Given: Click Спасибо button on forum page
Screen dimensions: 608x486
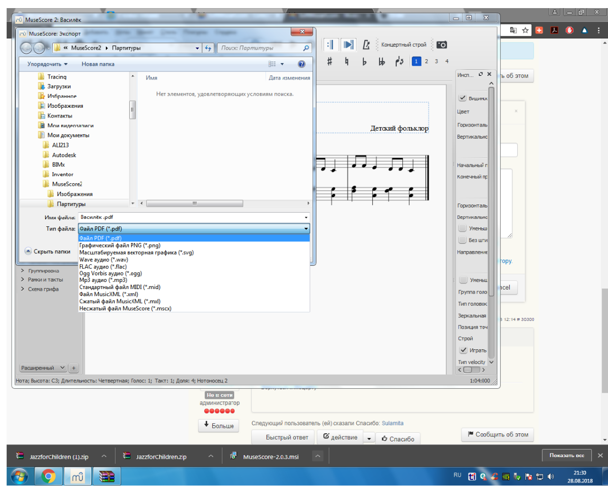Looking at the screenshot, I should [398, 439].
